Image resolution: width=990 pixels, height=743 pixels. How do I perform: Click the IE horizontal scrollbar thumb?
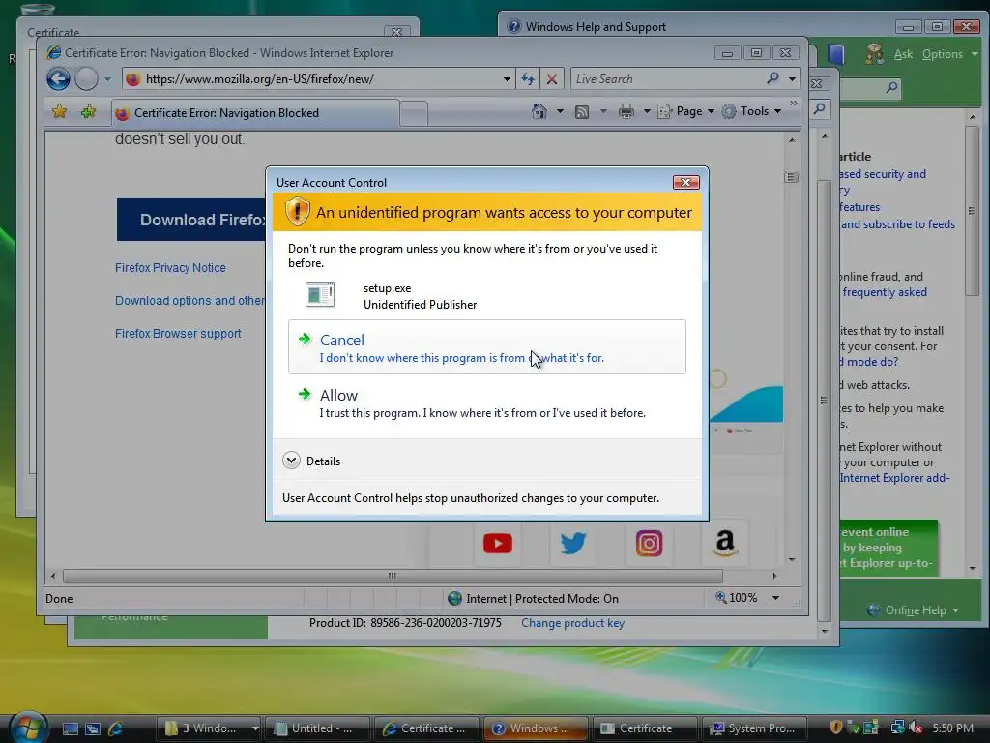point(393,576)
